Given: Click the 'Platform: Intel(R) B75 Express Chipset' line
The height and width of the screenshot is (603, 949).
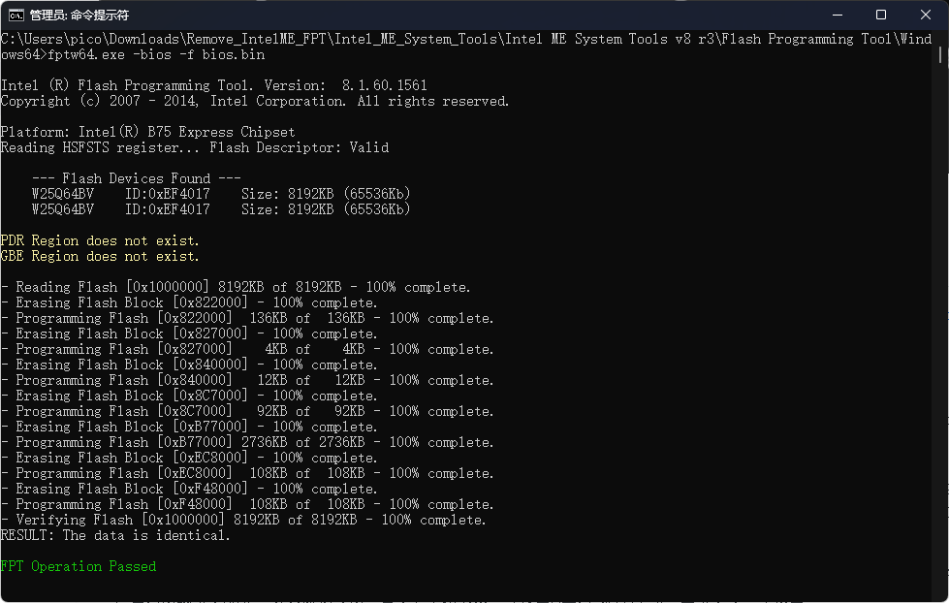Looking at the screenshot, I should 147,132.
